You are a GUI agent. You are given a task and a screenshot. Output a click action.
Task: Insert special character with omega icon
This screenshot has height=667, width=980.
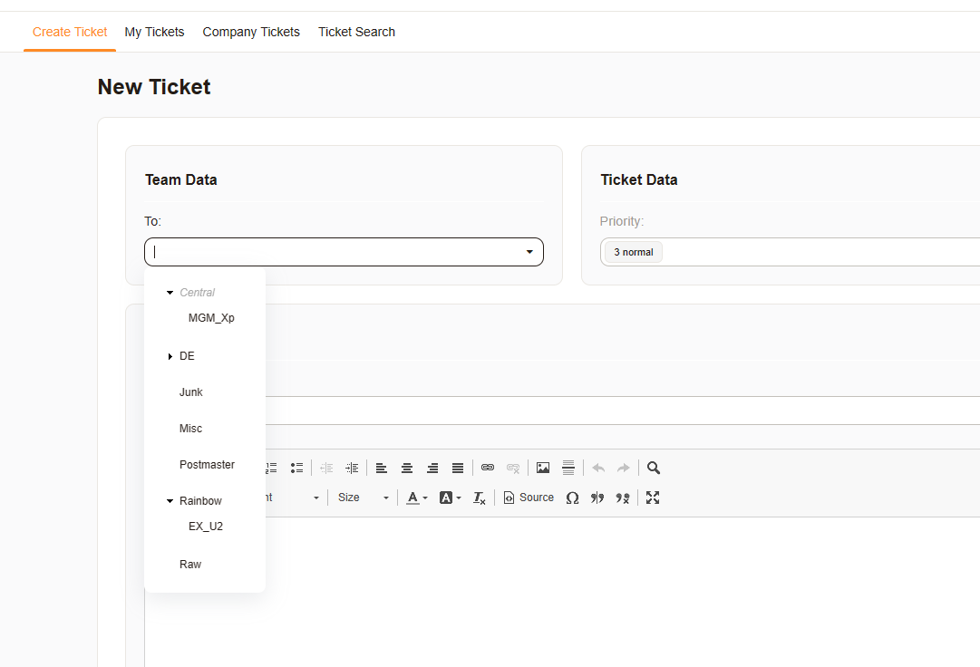(572, 498)
